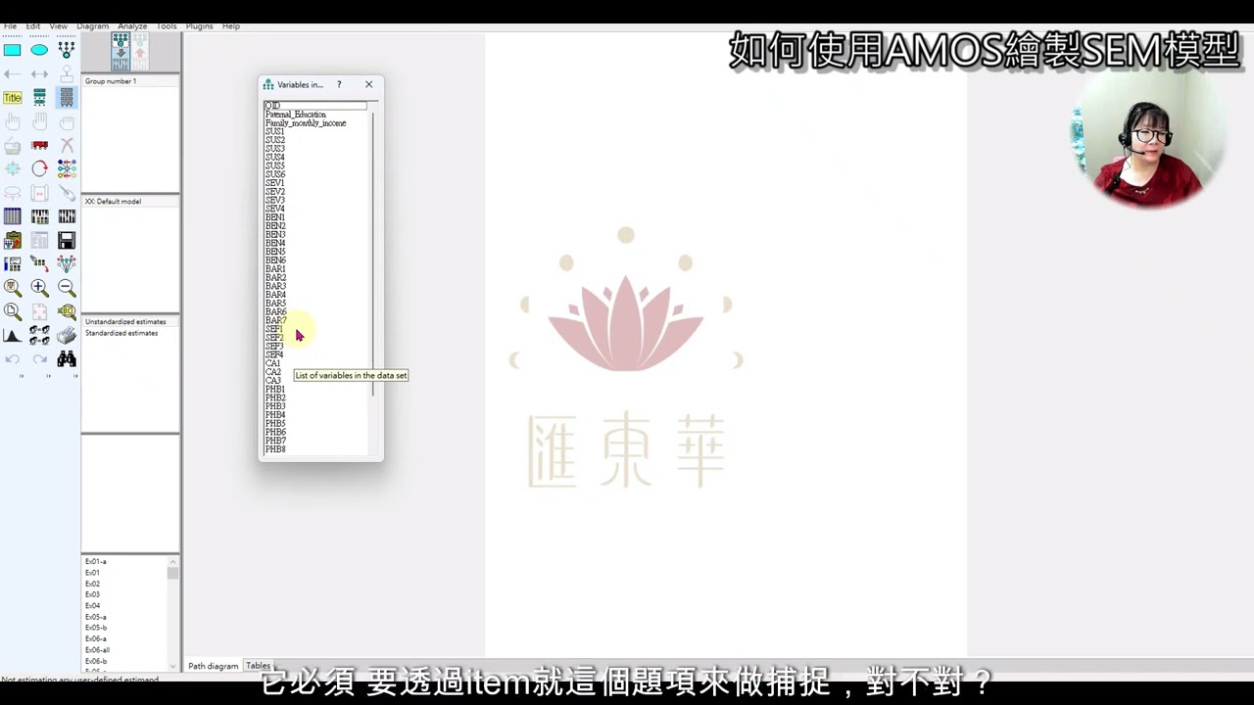1254x705 pixels.
Task: Select Group number 1 in groups panel
Action: click(x=111, y=81)
